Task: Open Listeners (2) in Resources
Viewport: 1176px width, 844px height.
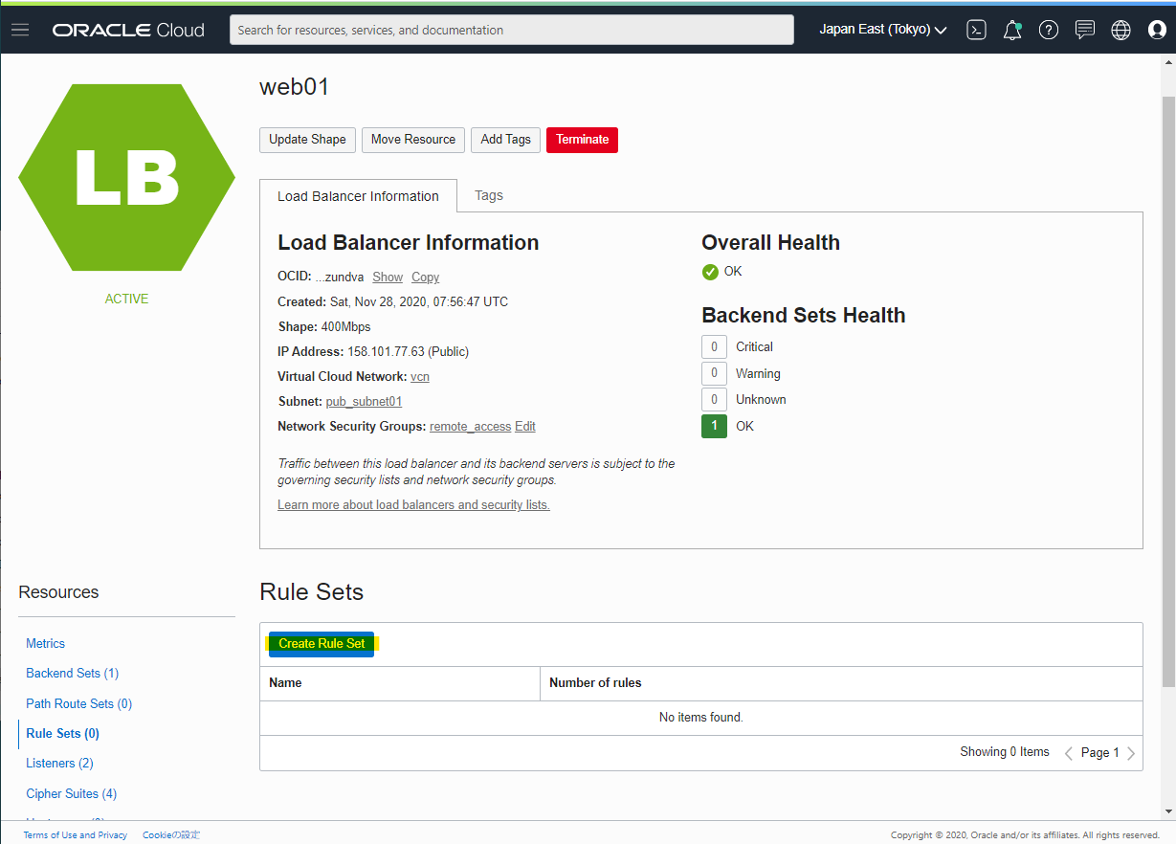Action: coord(59,764)
